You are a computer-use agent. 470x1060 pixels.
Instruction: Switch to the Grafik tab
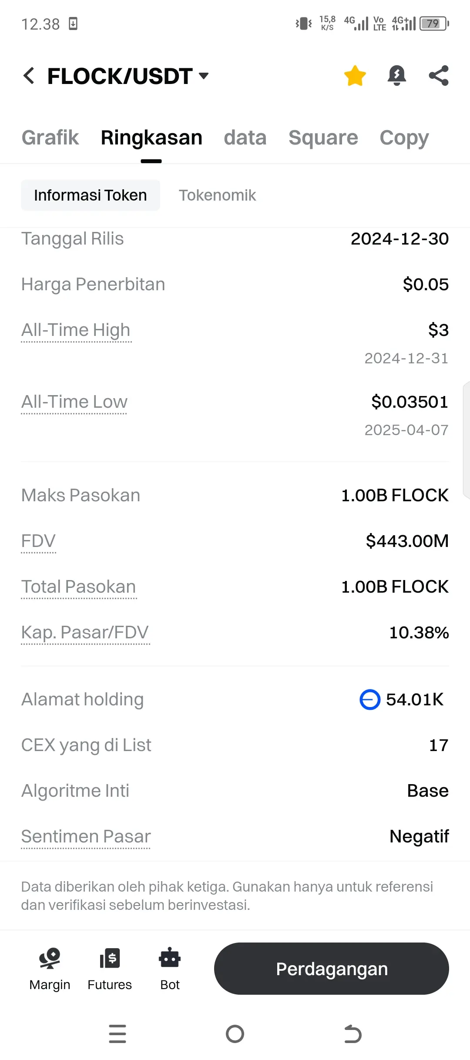coord(50,138)
